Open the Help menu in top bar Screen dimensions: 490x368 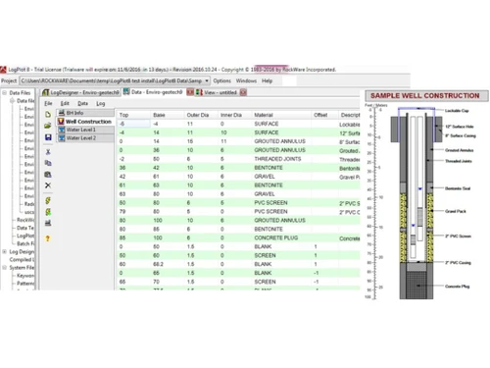[x=267, y=80]
